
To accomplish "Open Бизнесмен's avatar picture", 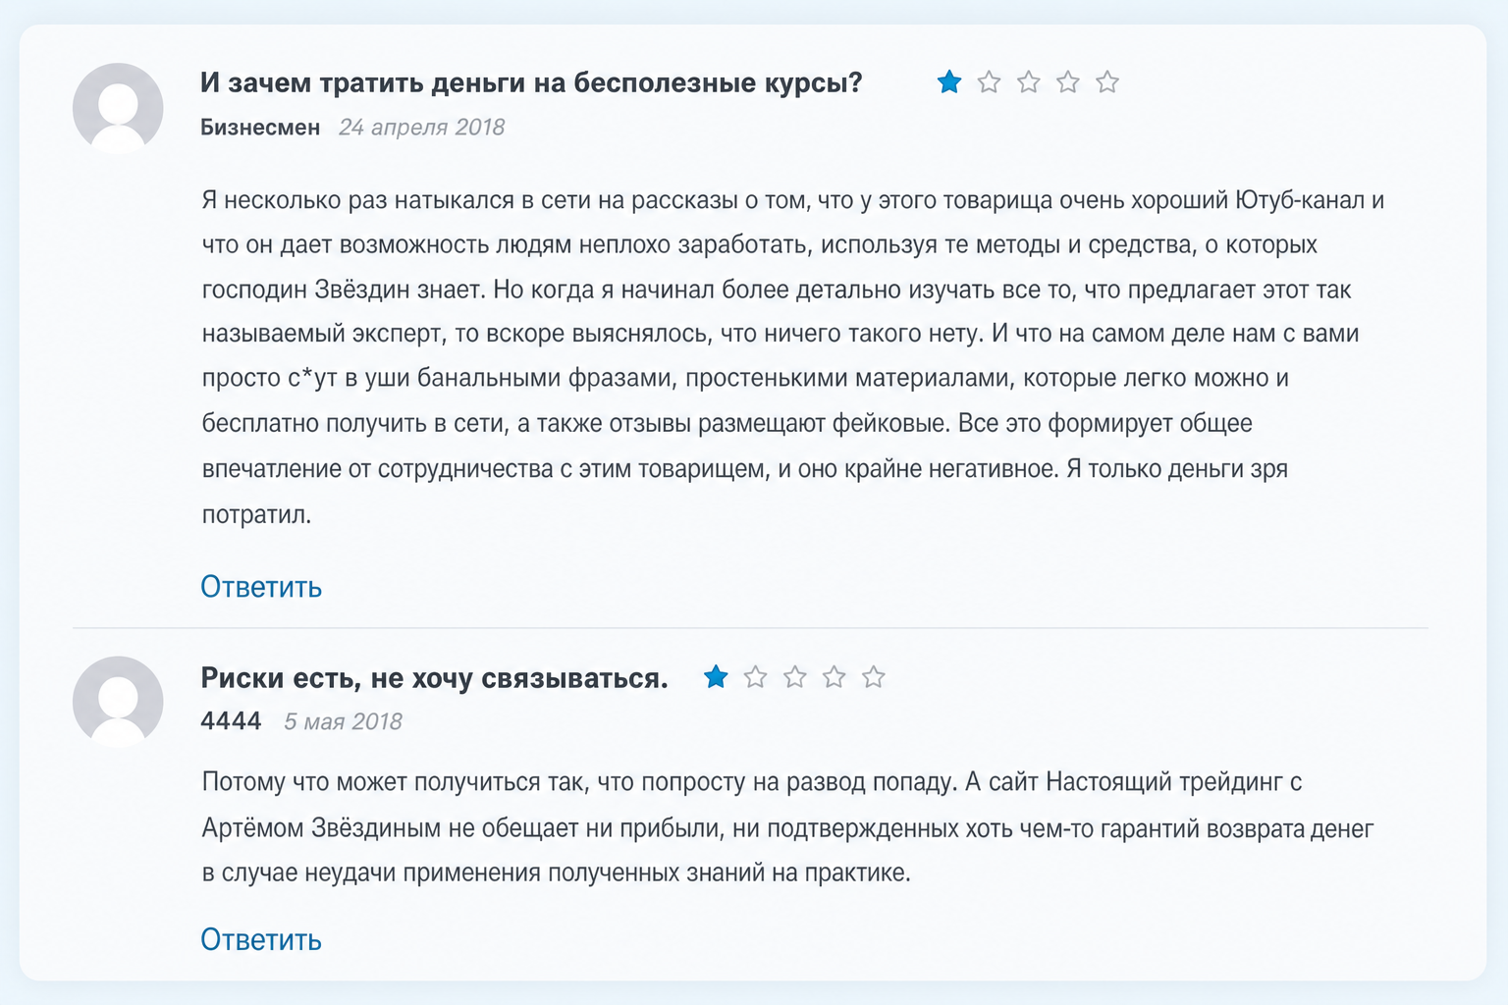I will 118,108.
